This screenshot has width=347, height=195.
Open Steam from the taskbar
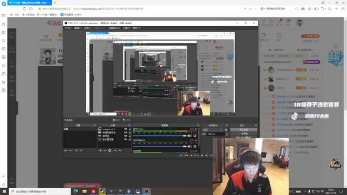(102, 191)
